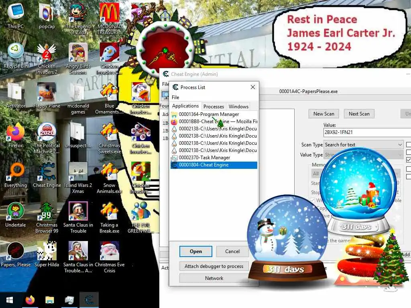Close the Process List dialog
Viewport: 411px width, 308px height.
tap(253, 87)
